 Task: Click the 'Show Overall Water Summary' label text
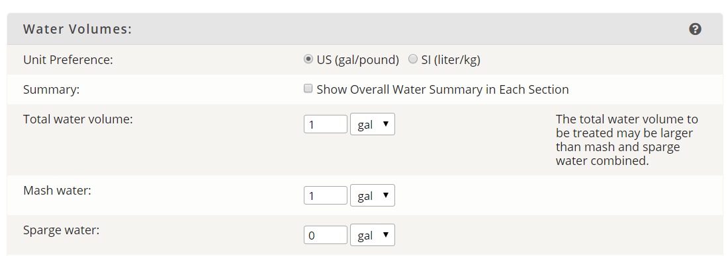tap(443, 89)
